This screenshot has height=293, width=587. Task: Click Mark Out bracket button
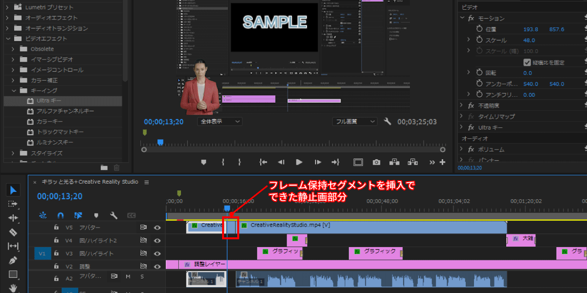(x=240, y=162)
